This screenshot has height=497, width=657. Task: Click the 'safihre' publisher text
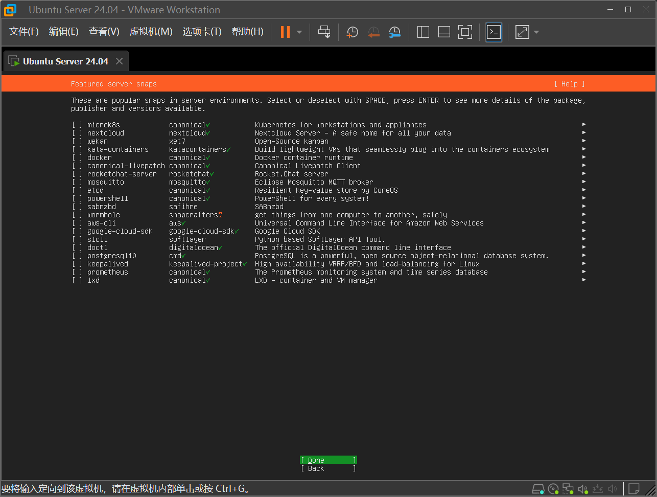(x=183, y=207)
